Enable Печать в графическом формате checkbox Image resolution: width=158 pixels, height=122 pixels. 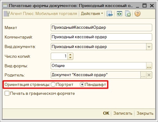[7, 93]
